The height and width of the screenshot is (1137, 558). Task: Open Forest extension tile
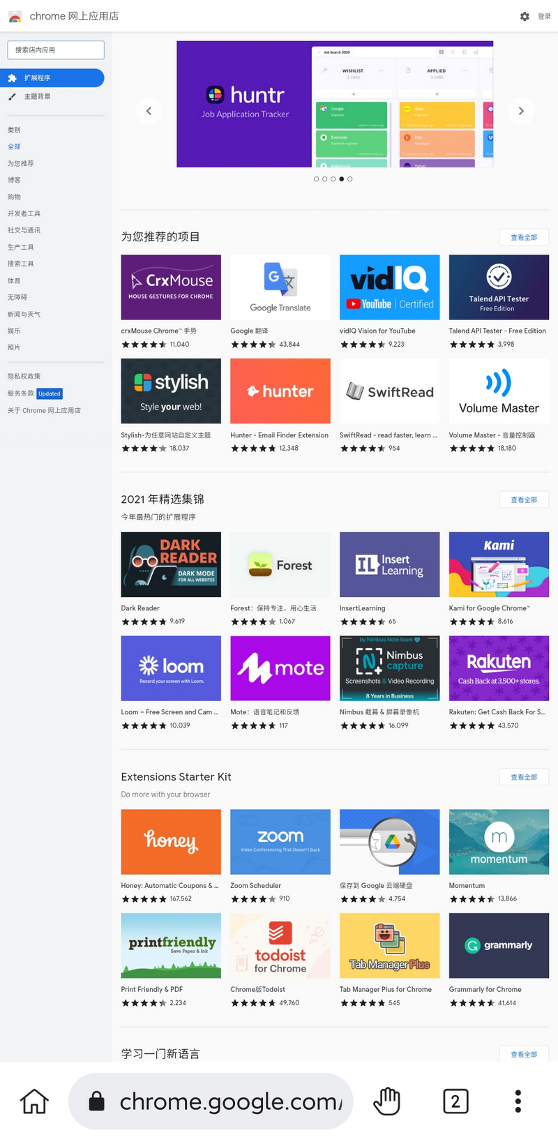280,579
